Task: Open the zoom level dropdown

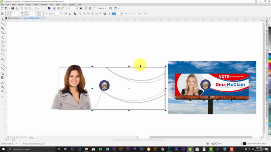Action: pos(77,8)
